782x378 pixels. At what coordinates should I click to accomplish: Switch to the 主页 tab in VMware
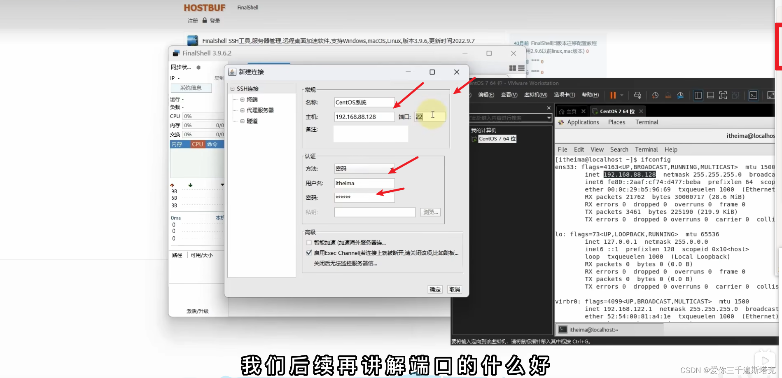571,111
